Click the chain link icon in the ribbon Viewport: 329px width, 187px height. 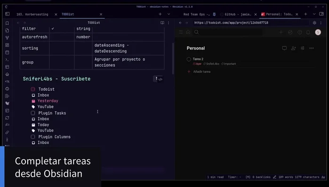[x=7, y=132]
